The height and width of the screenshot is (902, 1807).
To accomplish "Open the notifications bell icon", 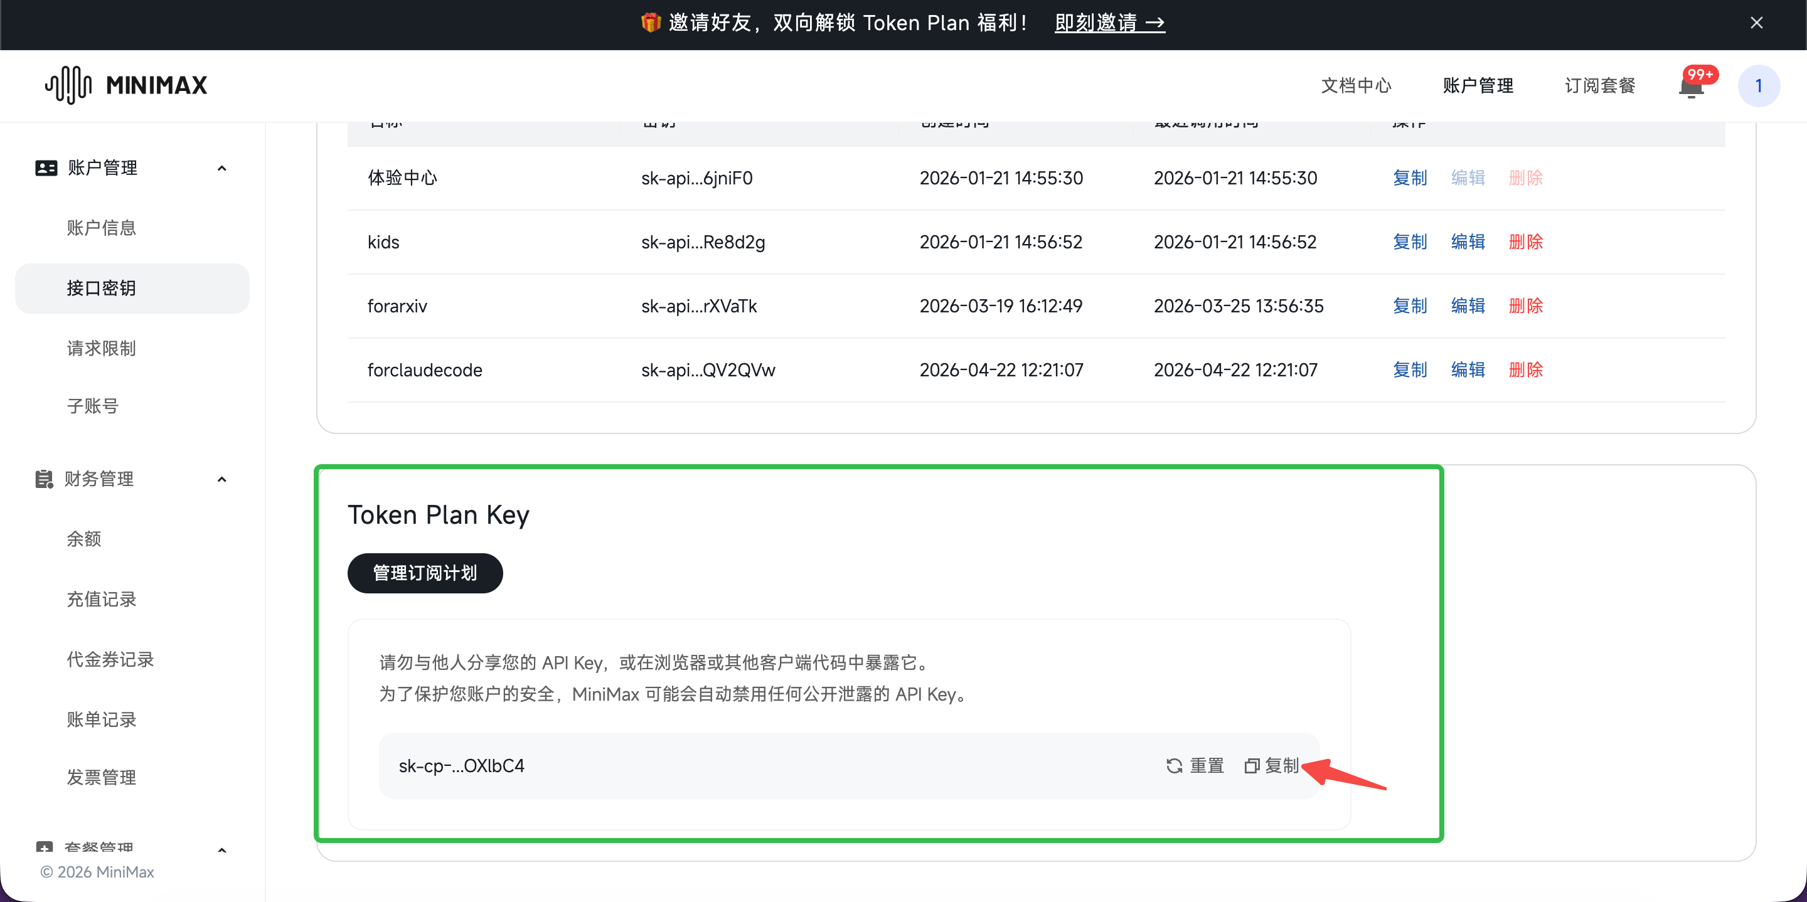I will (x=1692, y=87).
